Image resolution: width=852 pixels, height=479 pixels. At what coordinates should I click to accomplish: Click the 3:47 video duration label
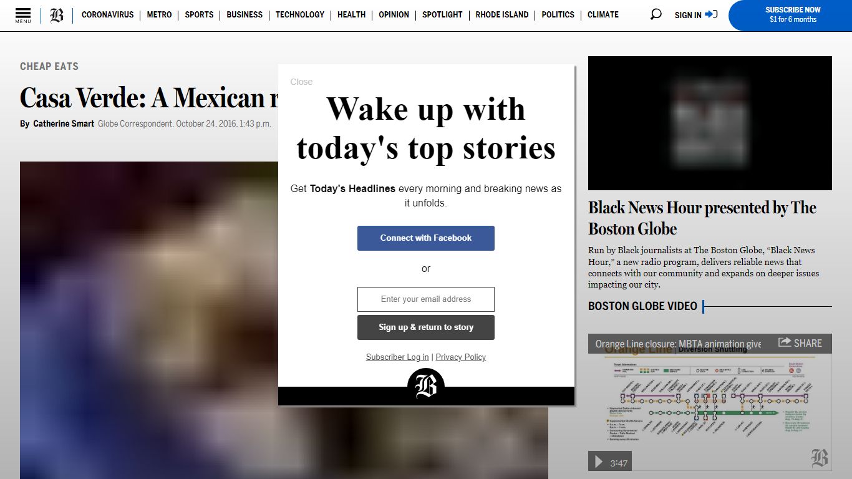[x=619, y=463]
